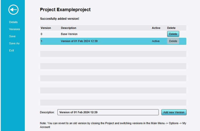Click the Description column header
The image size is (200, 131).
pyautogui.click(x=69, y=28)
